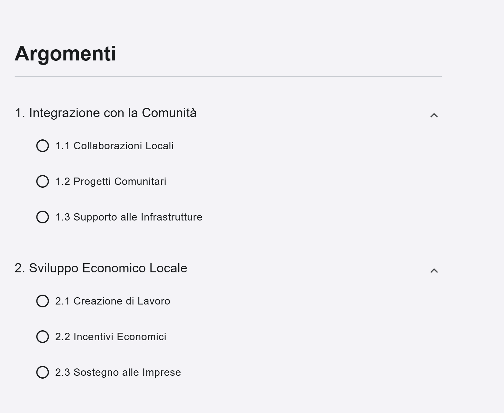Click the 'Collaborazioni Locali' label text
The width and height of the screenshot is (504, 413).
(x=123, y=146)
